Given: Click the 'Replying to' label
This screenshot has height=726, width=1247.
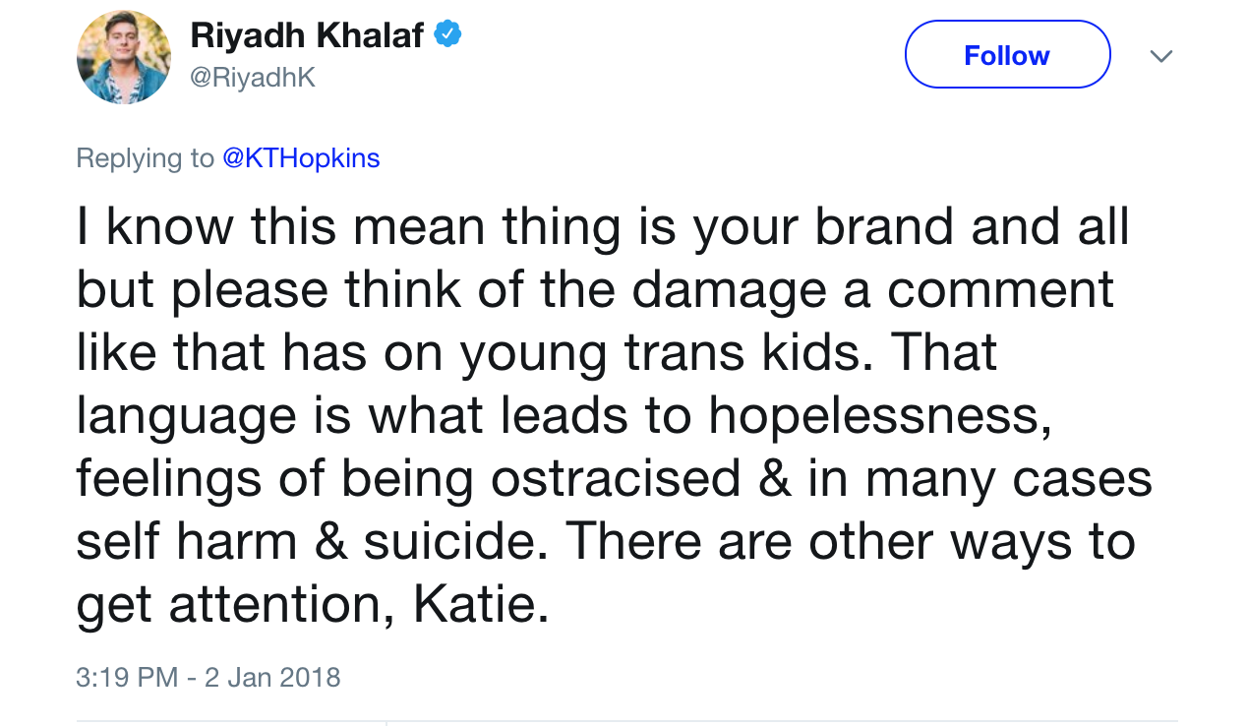Looking at the screenshot, I should 146,158.
